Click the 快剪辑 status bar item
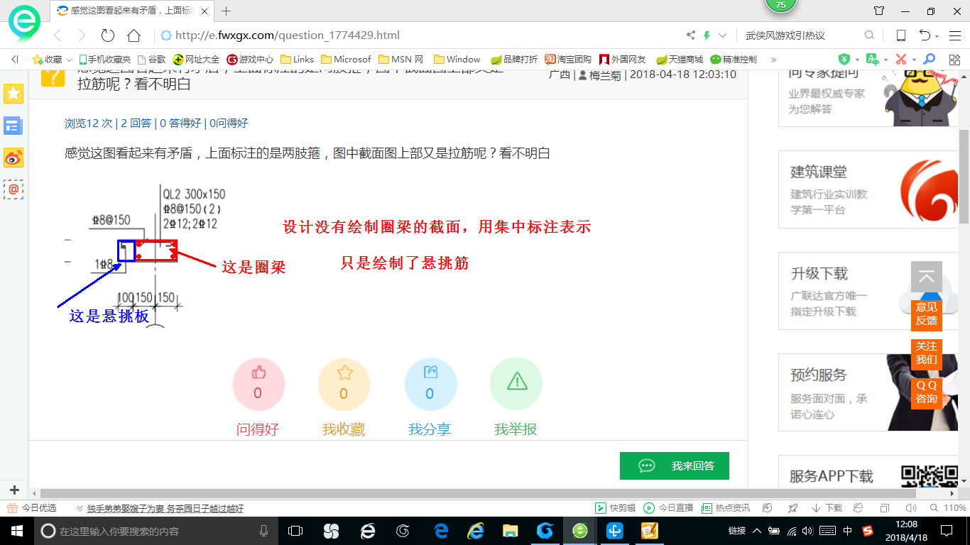970x545 pixels. 615,508
